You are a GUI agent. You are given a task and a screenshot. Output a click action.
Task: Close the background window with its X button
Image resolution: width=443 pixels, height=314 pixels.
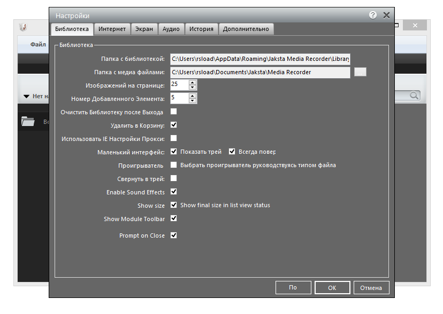click(415, 26)
